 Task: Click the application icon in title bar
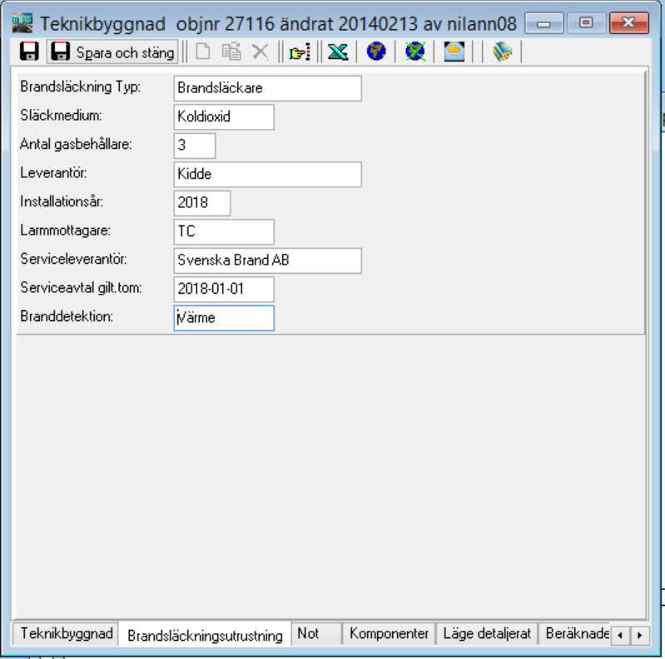pos(22,23)
